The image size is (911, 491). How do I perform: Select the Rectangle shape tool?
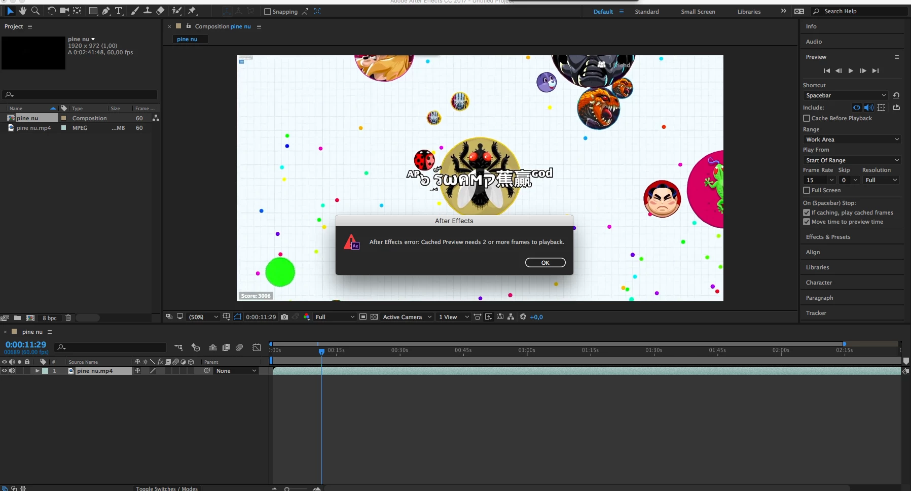click(x=93, y=11)
